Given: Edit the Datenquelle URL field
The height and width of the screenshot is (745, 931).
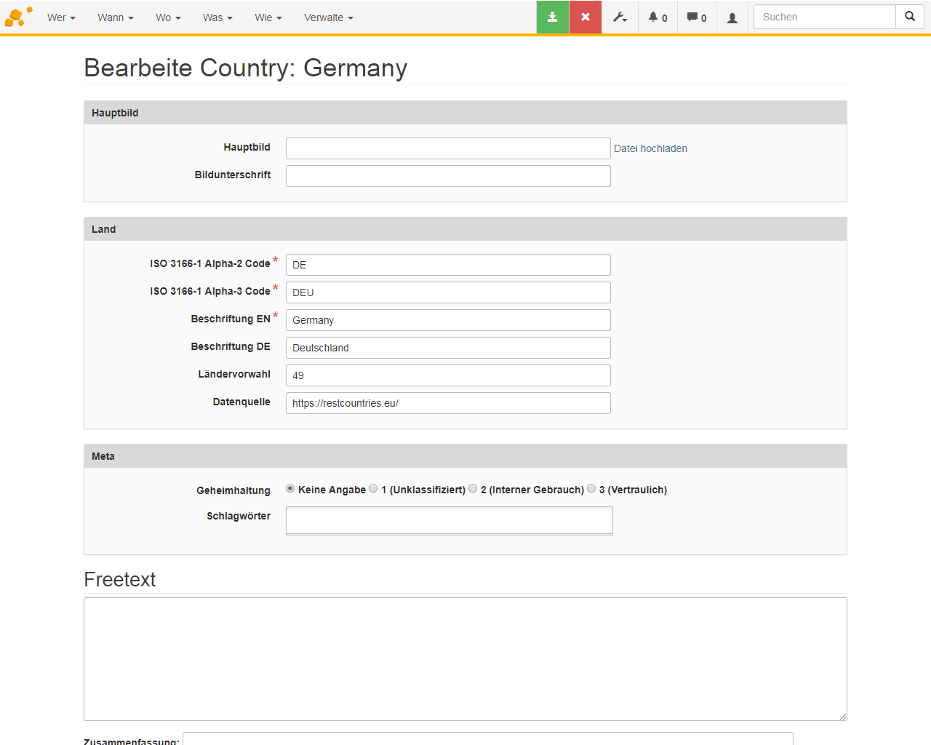Looking at the screenshot, I should click(x=448, y=403).
